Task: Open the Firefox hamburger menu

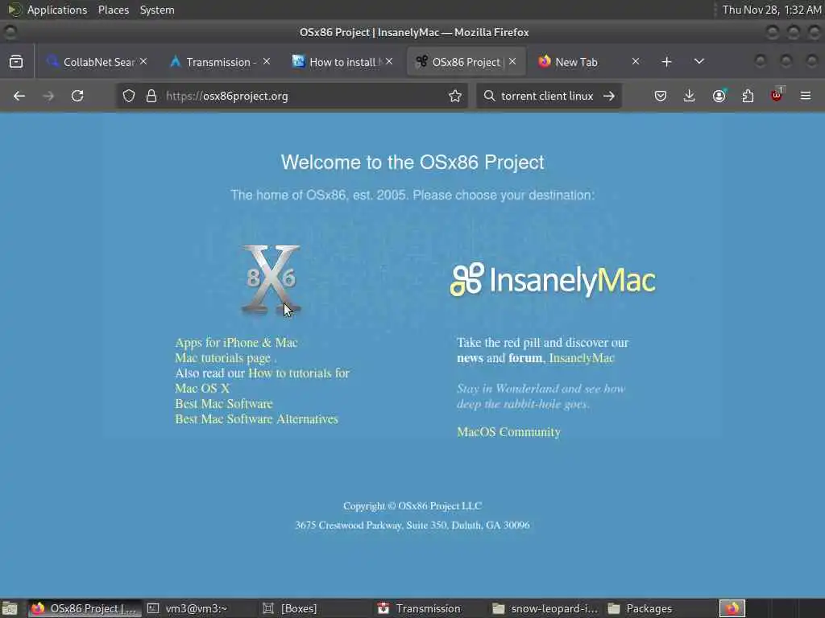Action: 806,96
